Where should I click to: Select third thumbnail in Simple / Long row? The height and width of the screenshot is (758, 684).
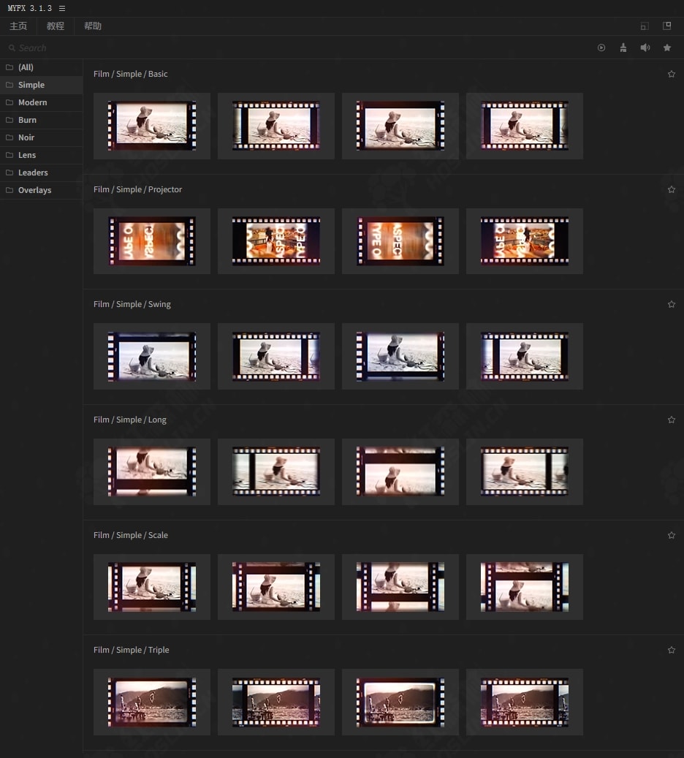[x=400, y=471]
